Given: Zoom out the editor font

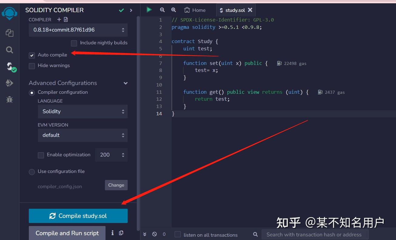Looking at the screenshot, I should pos(162,10).
